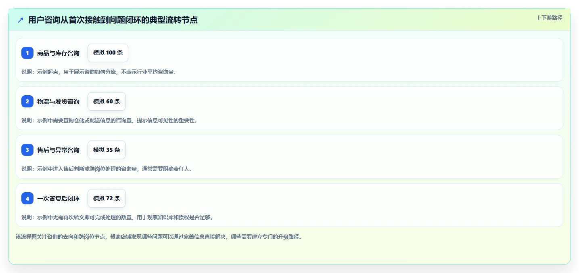Image resolution: width=579 pixels, height=273 pixels.
Task: Click the 模拟 72 条 pill
Action: tap(107, 198)
